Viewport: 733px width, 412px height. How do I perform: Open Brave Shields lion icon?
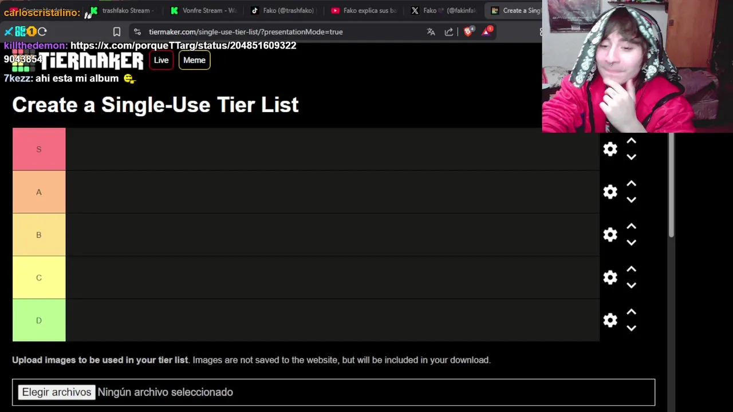point(468,31)
